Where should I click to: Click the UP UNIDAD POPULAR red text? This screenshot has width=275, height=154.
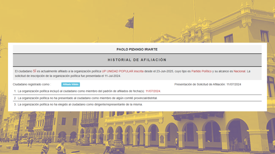[x=117, y=71]
